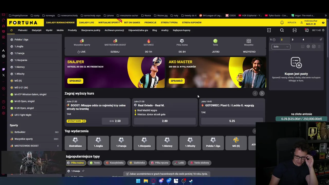Switch to bet slip tab 4
Viewport: 329px width, 185px height.
(303, 40)
